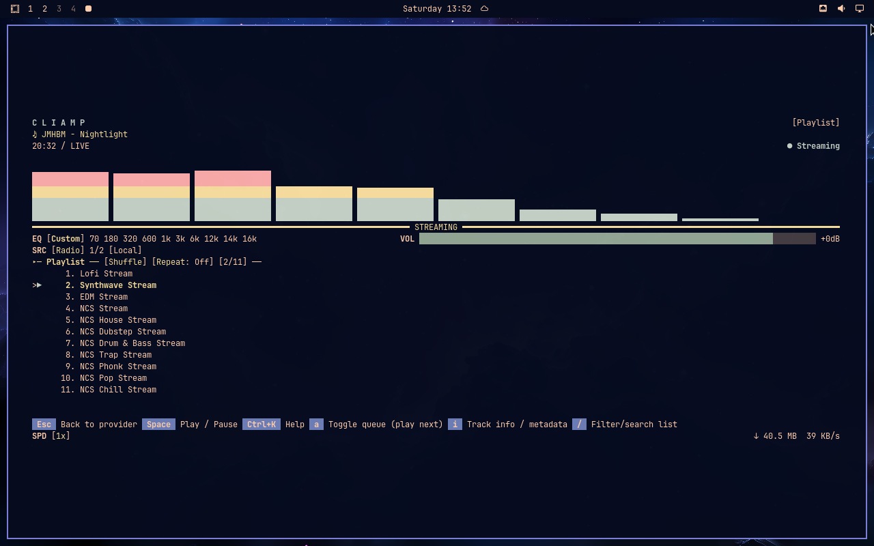The image size is (874, 546).
Task: Toggle the [Shuffle] option
Action: coord(125,262)
